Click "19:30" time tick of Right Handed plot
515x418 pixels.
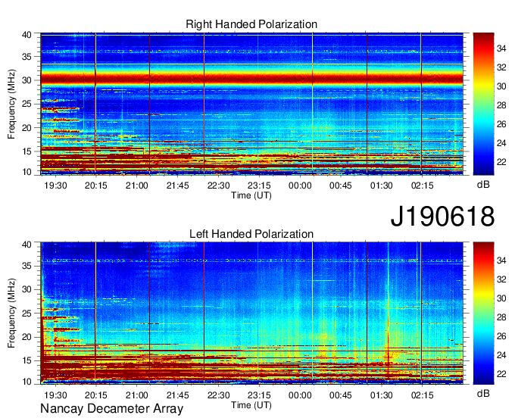click(55, 186)
